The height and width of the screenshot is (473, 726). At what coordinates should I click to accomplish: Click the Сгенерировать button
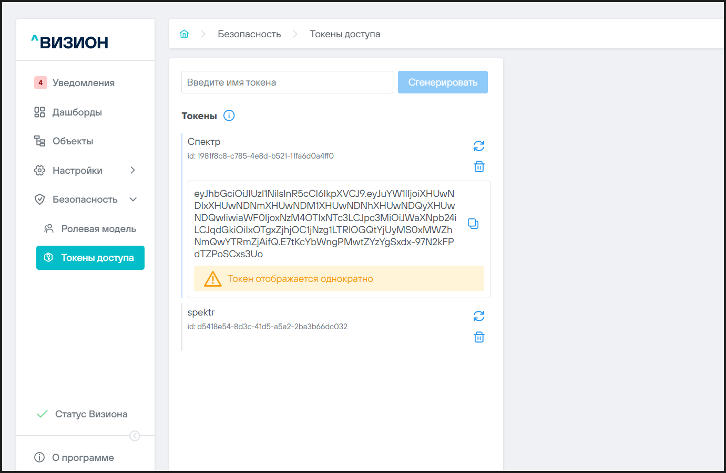443,82
